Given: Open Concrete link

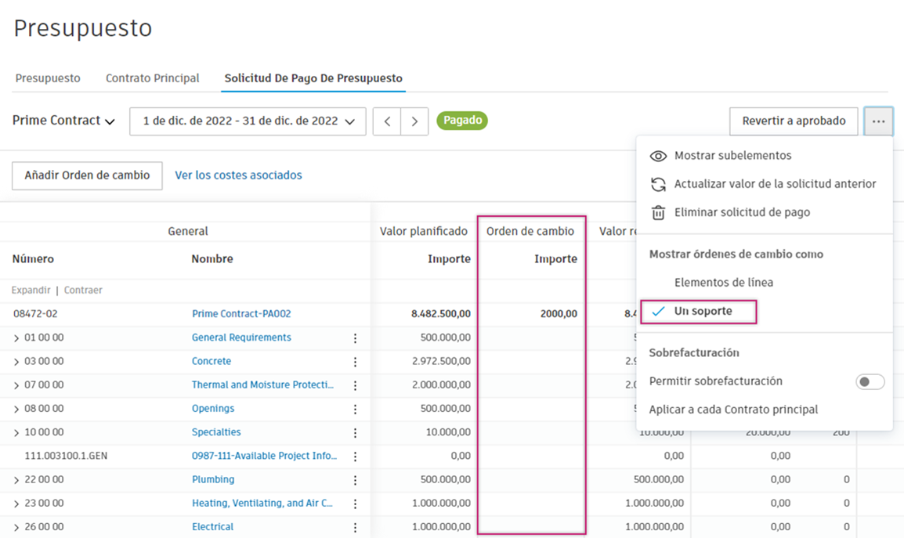Looking at the screenshot, I should point(211,361).
